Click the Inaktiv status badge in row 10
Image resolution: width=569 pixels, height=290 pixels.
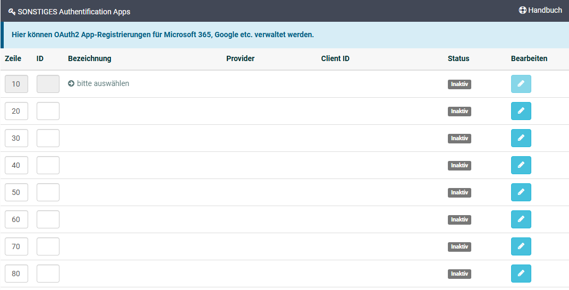pyautogui.click(x=460, y=84)
